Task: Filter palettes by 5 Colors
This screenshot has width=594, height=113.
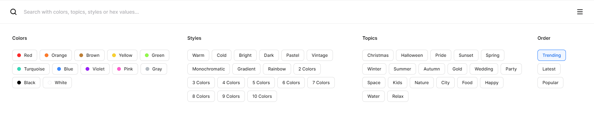Action: [261, 83]
